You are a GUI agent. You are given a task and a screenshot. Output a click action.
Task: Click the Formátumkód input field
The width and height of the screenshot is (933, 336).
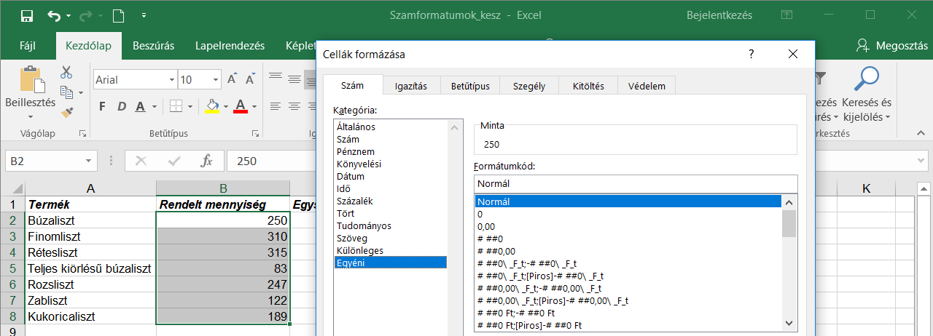[x=636, y=184]
